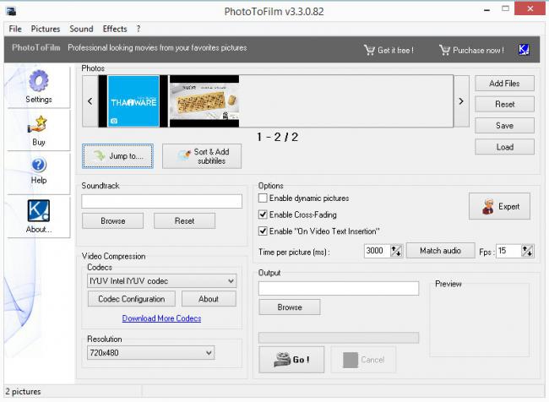The width and height of the screenshot is (549, 402).
Task: Adjust the Fps spinner arrows
Action: (x=527, y=251)
